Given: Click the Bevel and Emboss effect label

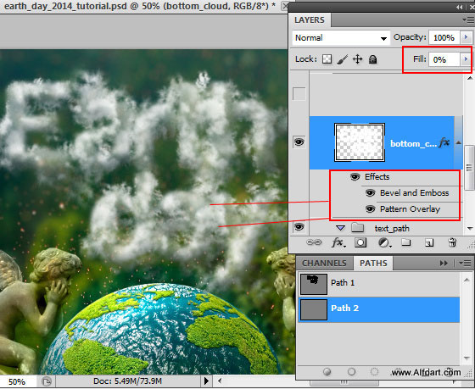Looking at the screenshot, I should [x=414, y=193].
